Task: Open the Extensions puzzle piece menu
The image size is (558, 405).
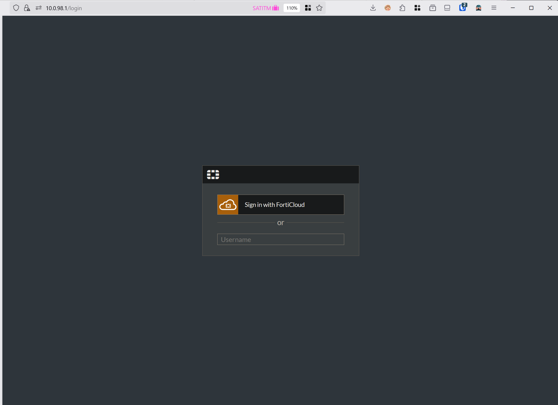Action: 402,8
